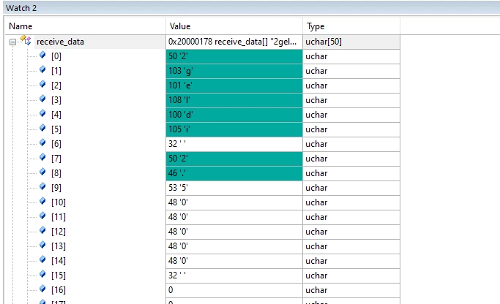Select uchar type cell of element [16]
This screenshot has height=304, width=500.
pyautogui.click(x=351, y=290)
